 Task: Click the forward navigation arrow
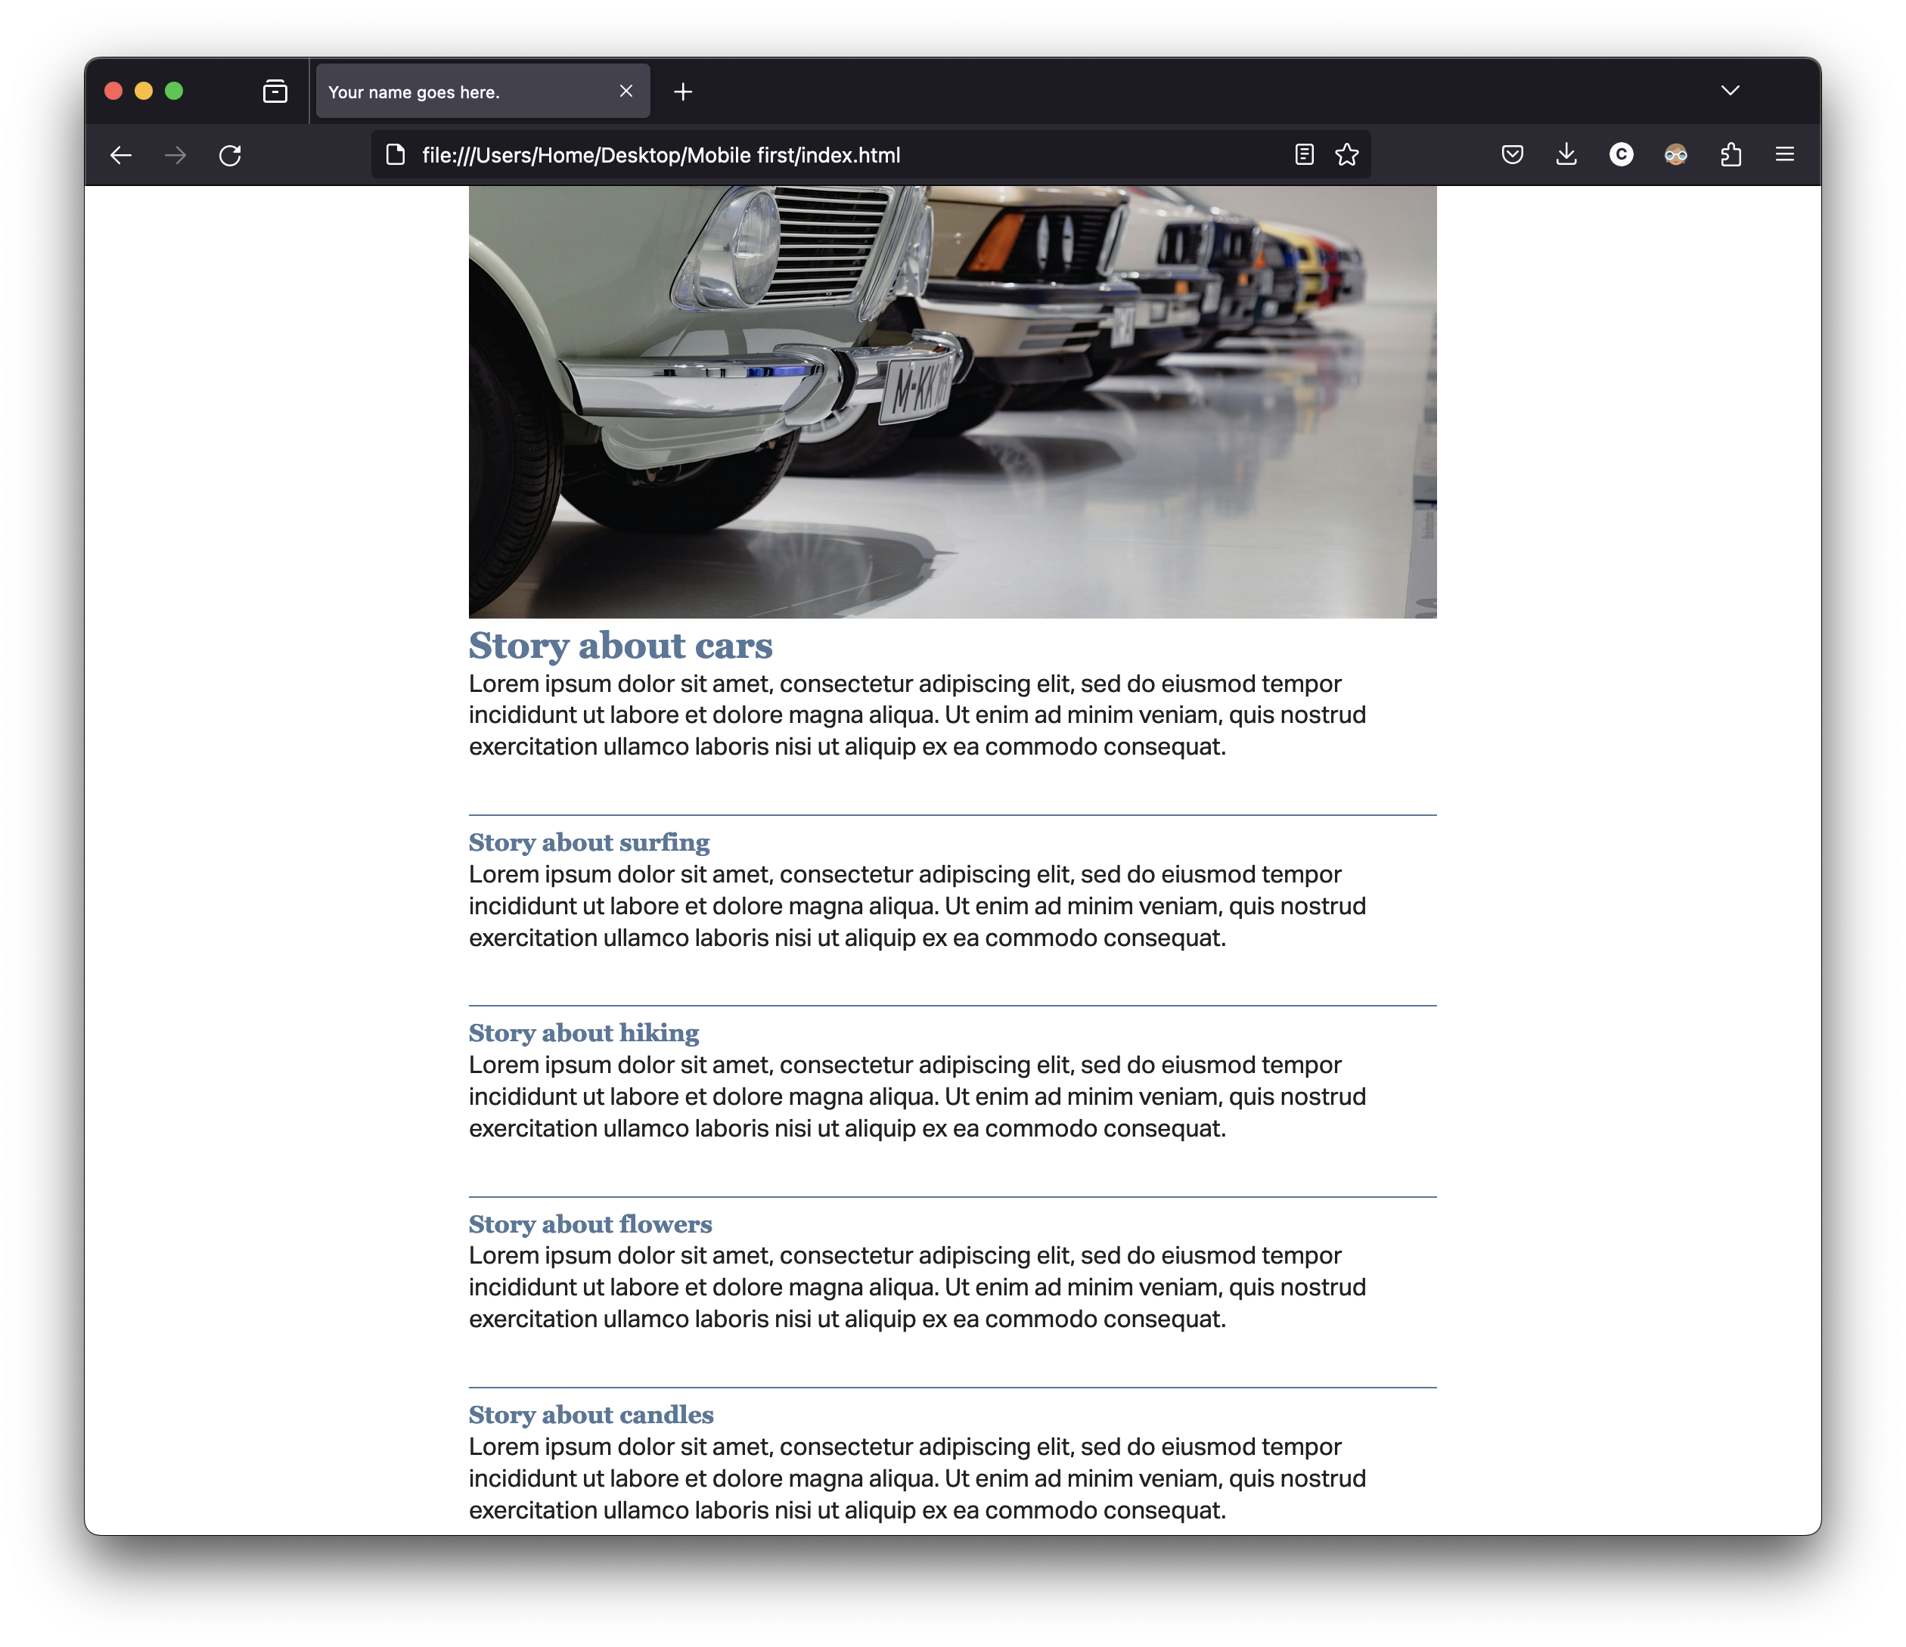[x=175, y=156]
